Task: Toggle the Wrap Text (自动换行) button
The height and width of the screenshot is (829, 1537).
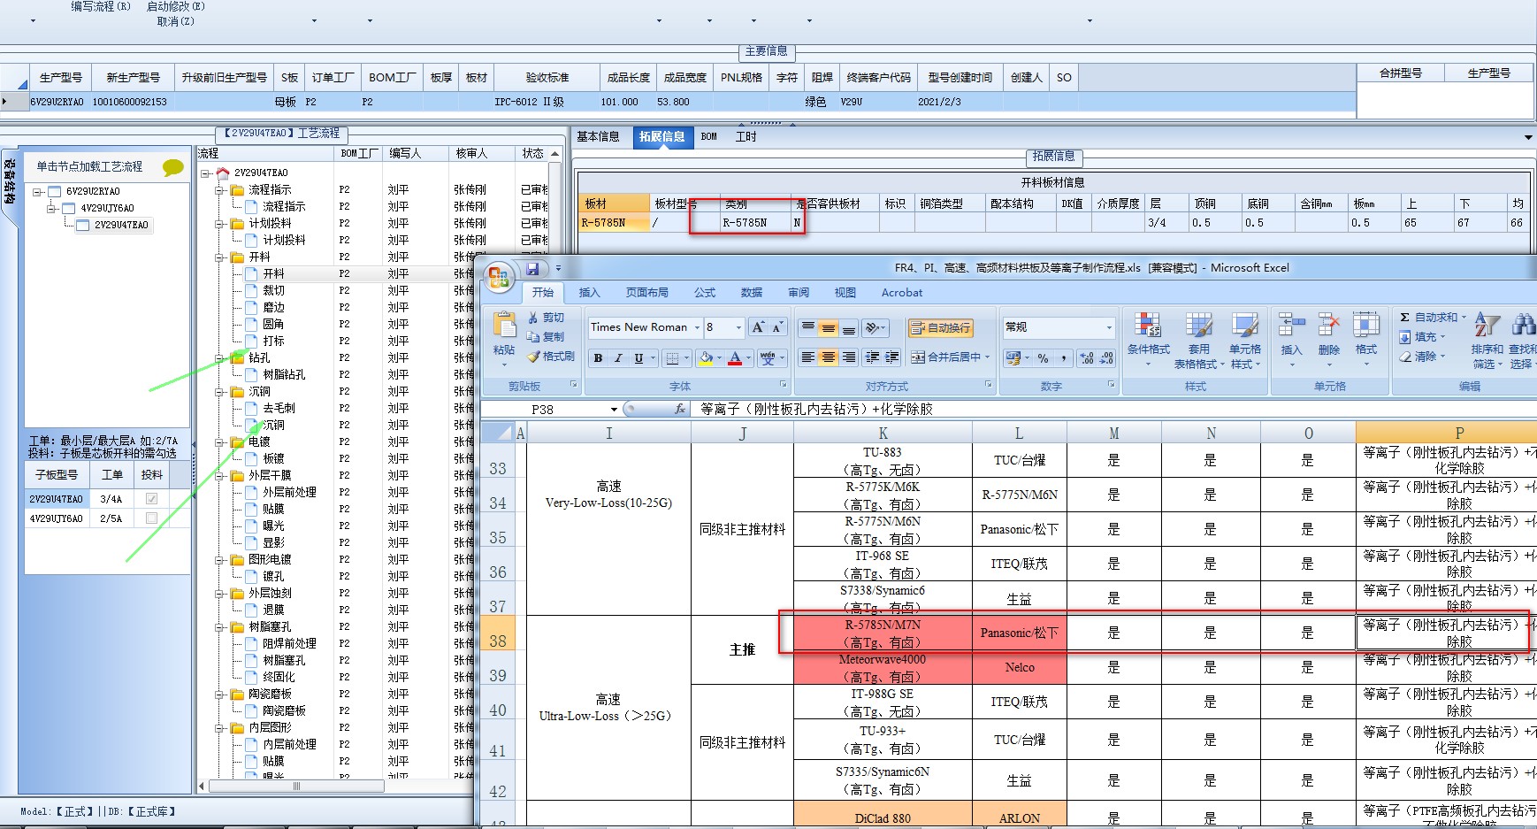Action: tap(940, 328)
